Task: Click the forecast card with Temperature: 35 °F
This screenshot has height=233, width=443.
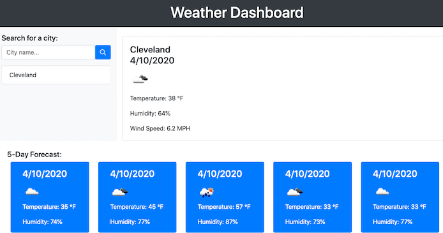Action: click(x=50, y=197)
